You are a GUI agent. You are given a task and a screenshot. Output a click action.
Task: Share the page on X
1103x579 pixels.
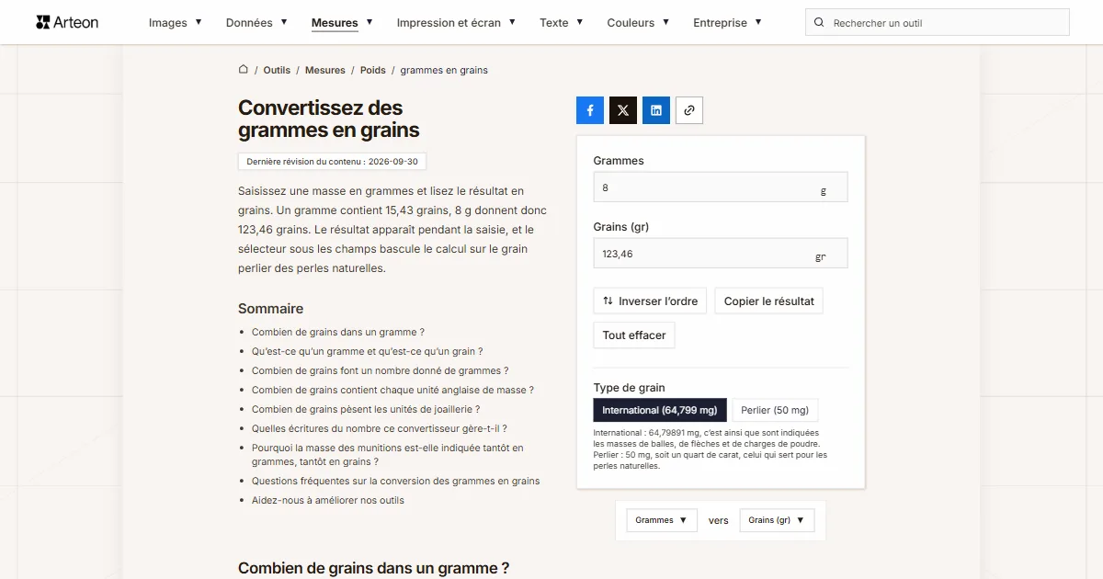point(623,110)
